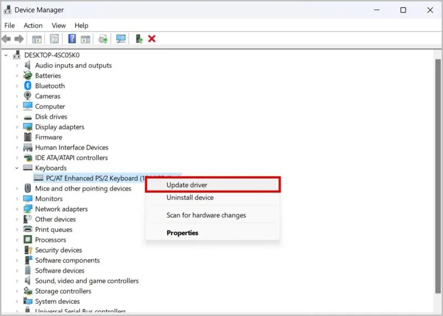443x316 pixels.
Task: Choose Update driver from the context menu
Action: coord(213,185)
